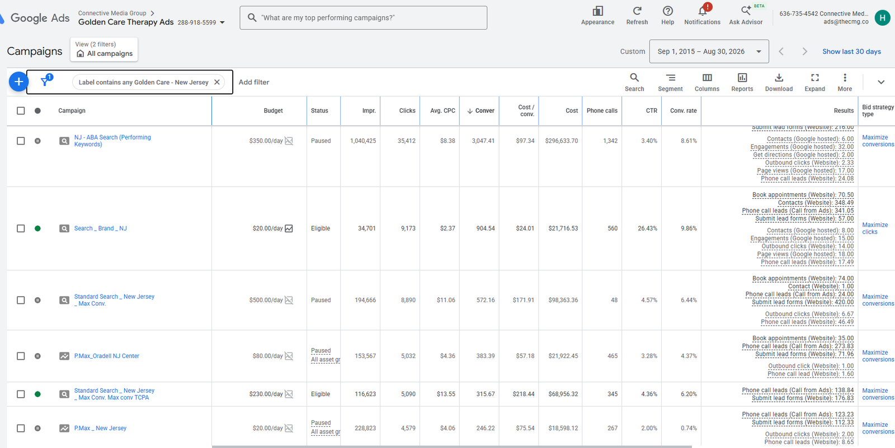The width and height of the screenshot is (895, 448).
Task: Go to previous date period
Action: 781,51
